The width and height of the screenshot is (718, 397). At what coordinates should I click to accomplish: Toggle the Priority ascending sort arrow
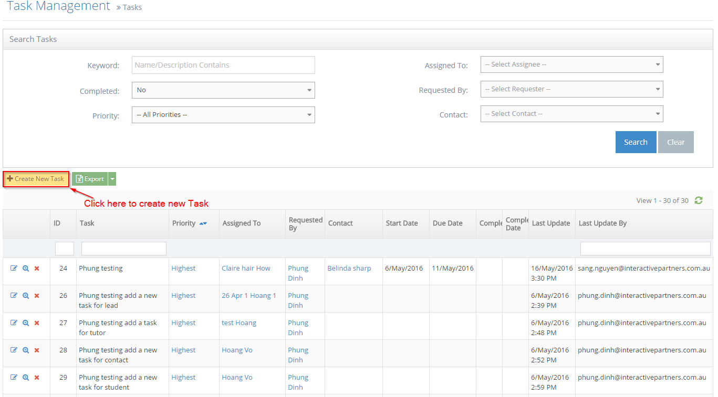[201, 223]
